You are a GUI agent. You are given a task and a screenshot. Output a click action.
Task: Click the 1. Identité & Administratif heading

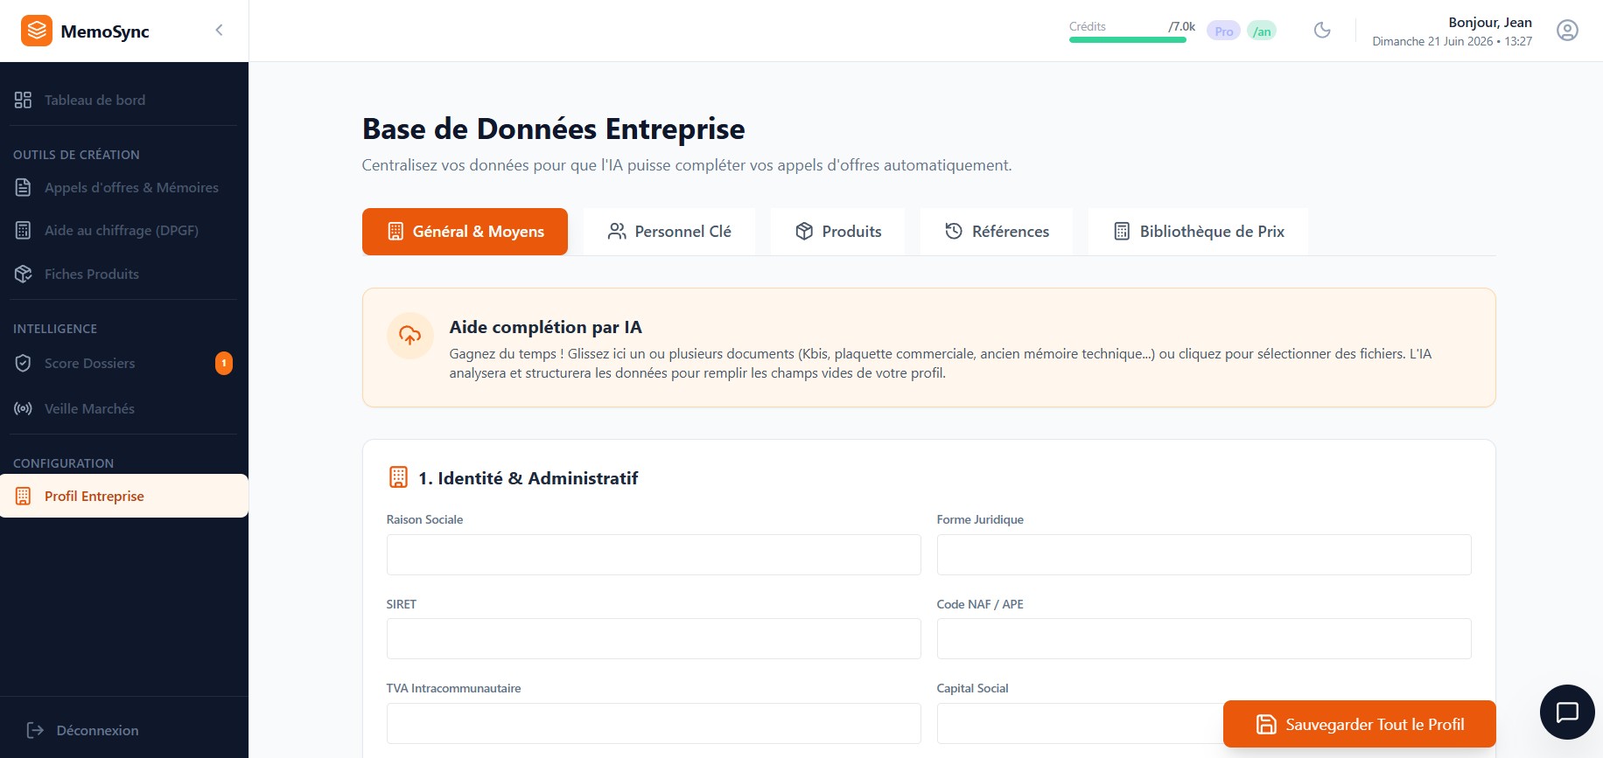(528, 478)
